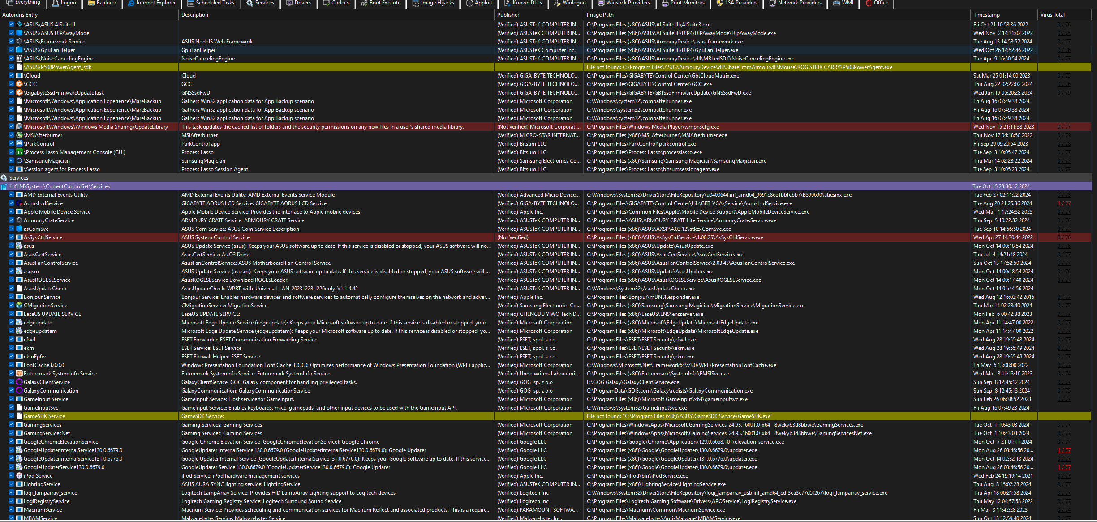
Task: Sort by the Timestamp column header
Action: coord(986,15)
